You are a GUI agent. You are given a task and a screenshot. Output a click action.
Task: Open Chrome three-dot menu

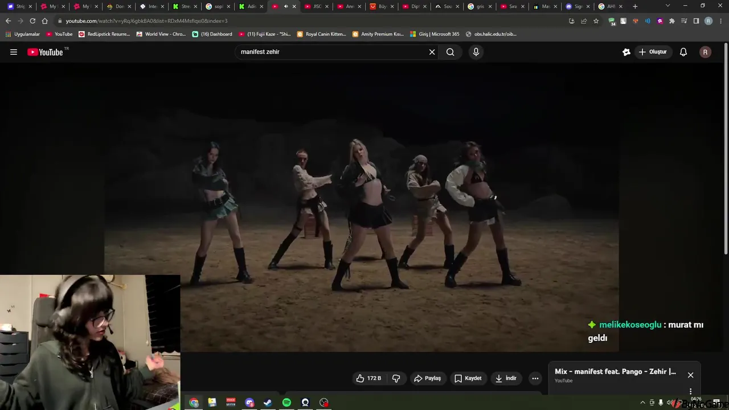coord(720,21)
